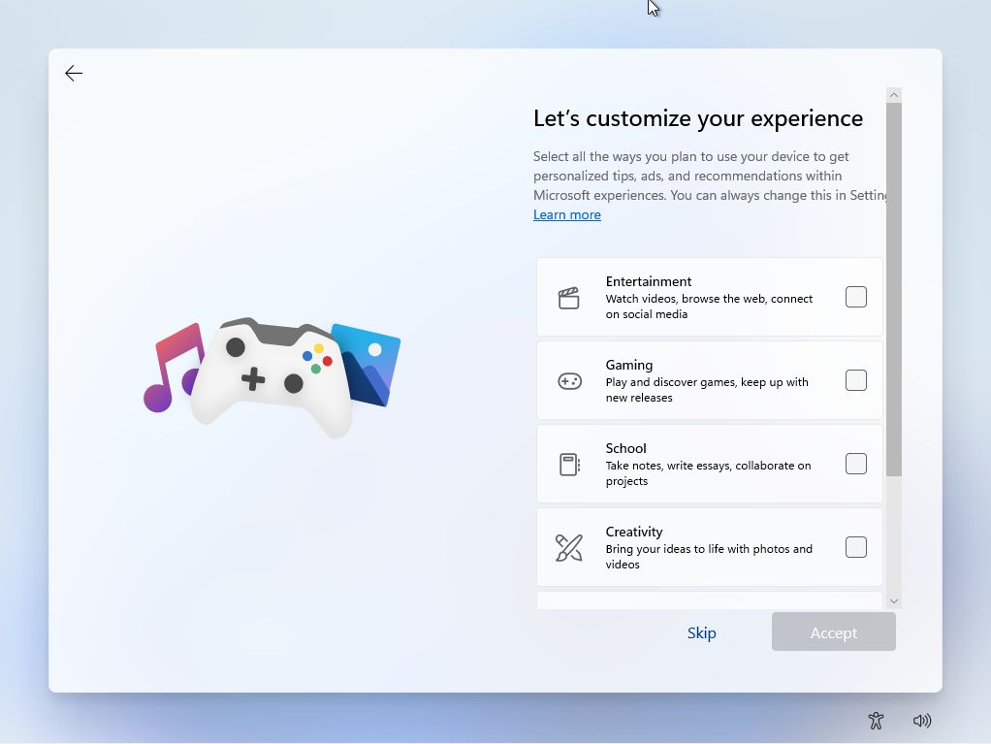
Task: Click the Creativity brush and pencil icon
Action: [x=569, y=548]
